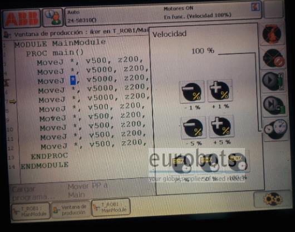Set speed to 100 % preset

pos(238,162)
